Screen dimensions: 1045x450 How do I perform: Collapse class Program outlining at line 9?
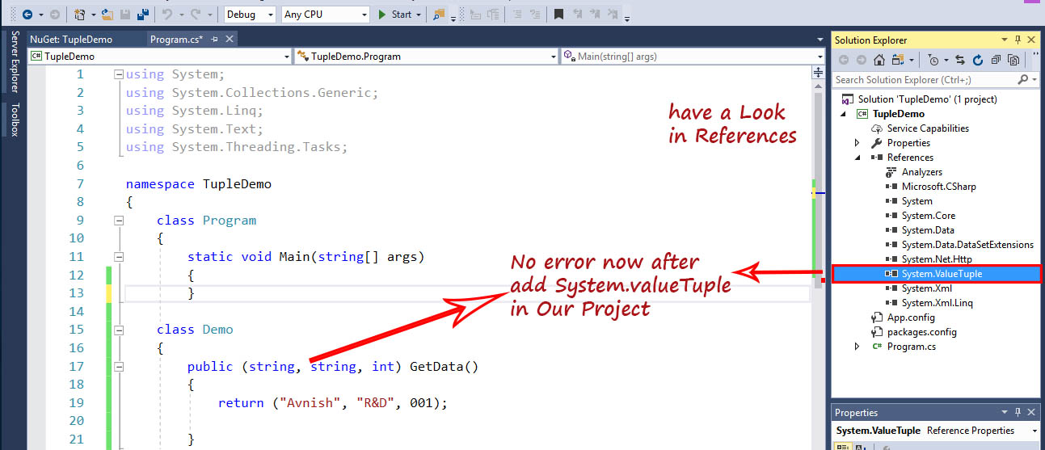[119, 221]
